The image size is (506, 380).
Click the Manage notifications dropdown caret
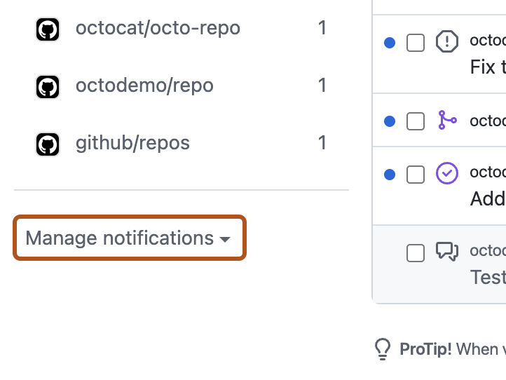click(x=224, y=239)
